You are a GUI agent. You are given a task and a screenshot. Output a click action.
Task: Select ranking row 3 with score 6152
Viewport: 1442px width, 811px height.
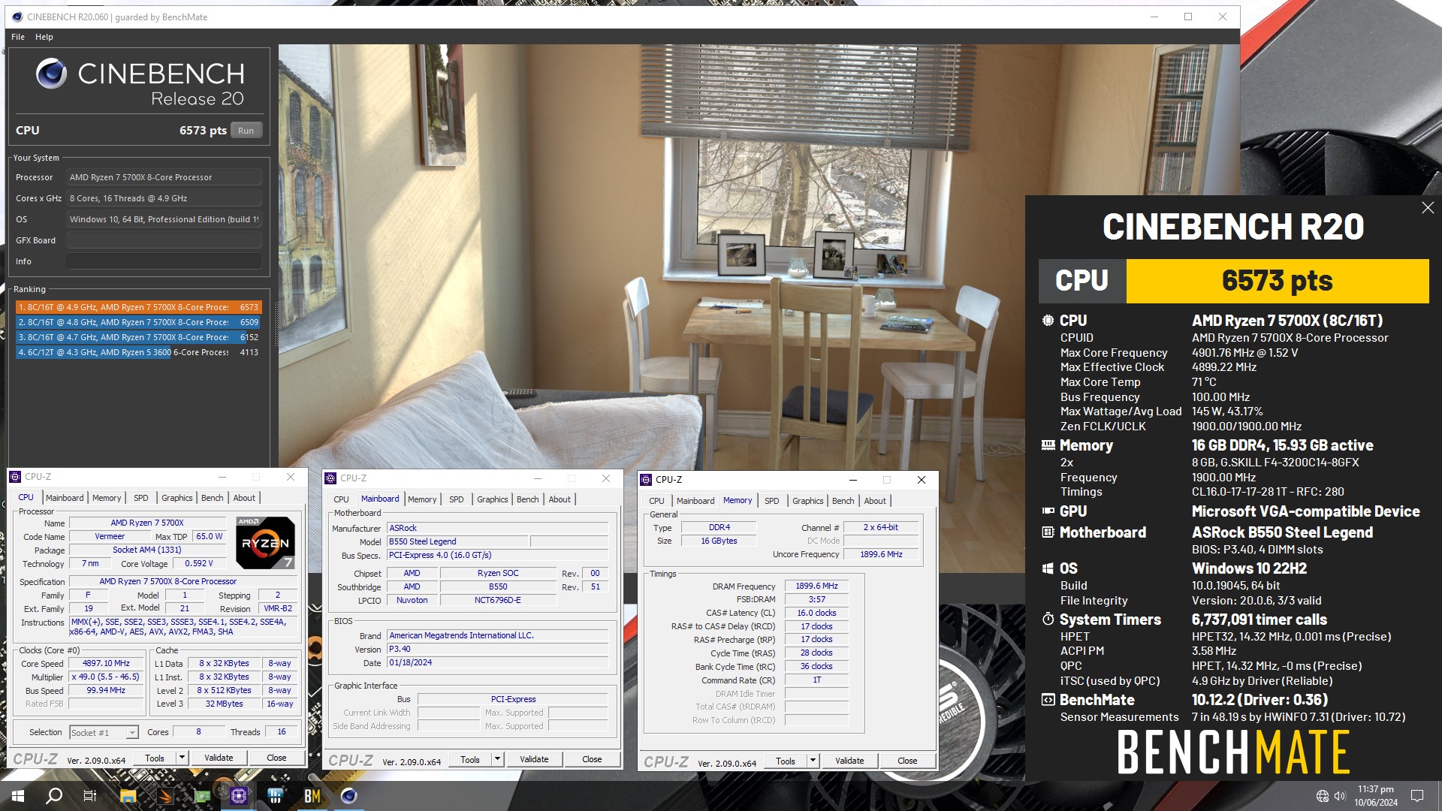[138, 337]
